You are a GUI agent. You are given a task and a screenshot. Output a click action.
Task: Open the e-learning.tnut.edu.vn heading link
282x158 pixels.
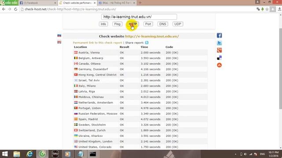tap(152, 36)
